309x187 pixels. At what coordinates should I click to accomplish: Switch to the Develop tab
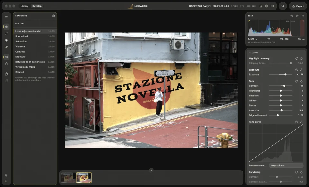click(x=37, y=6)
